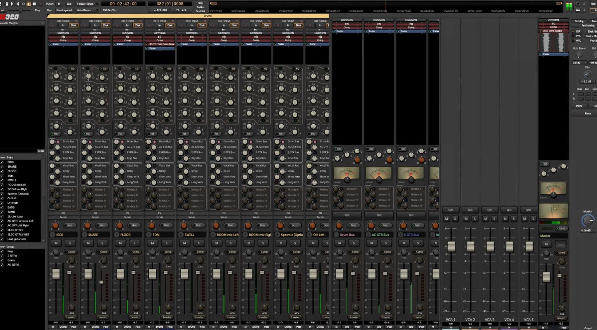Click the Mono button in the monitor section
597x330 pixels.
tap(579, 106)
